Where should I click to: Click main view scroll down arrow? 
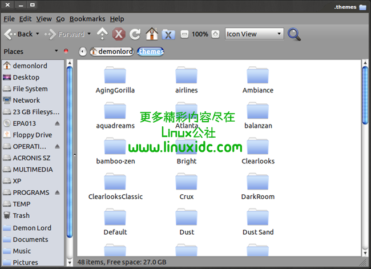(x=365, y=253)
